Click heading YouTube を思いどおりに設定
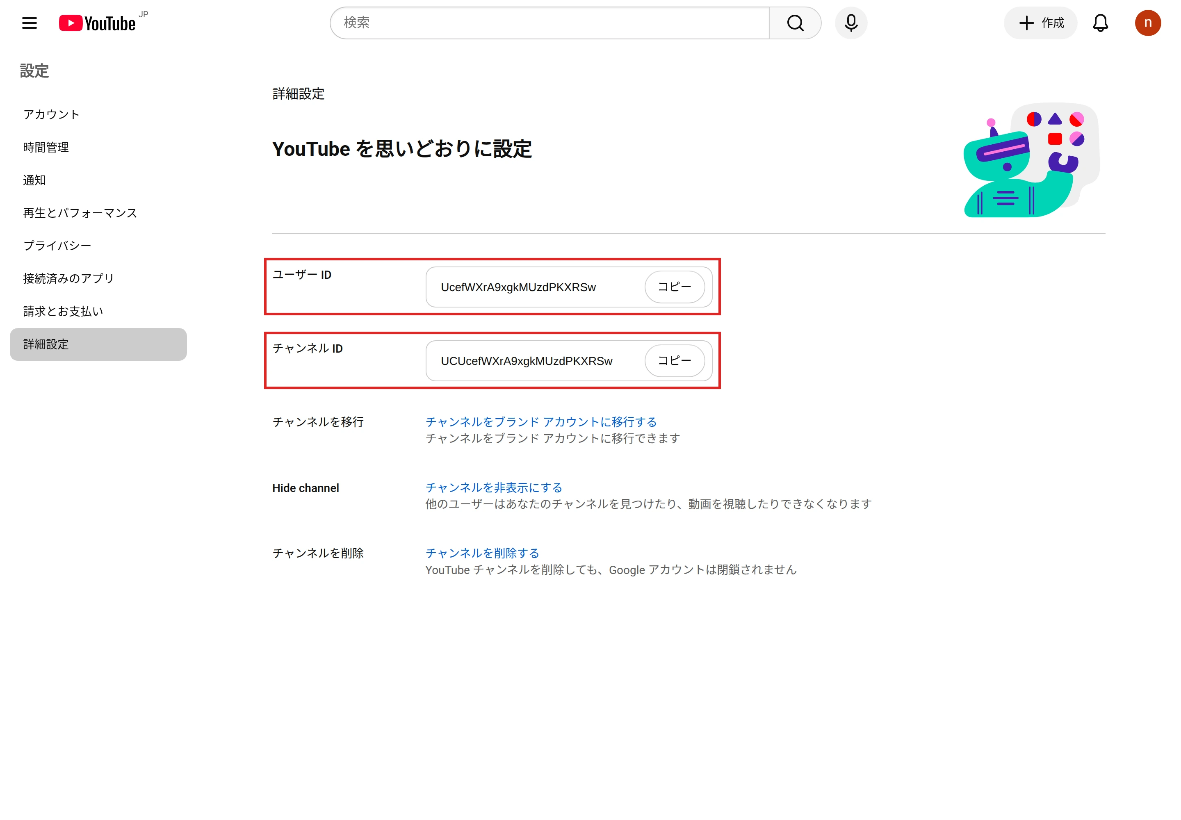 (x=401, y=148)
